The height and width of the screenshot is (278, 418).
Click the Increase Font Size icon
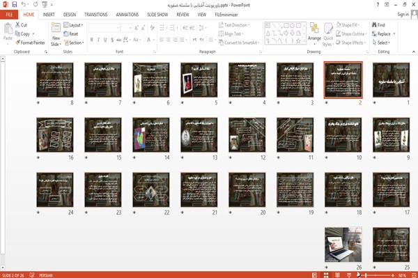coord(137,28)
